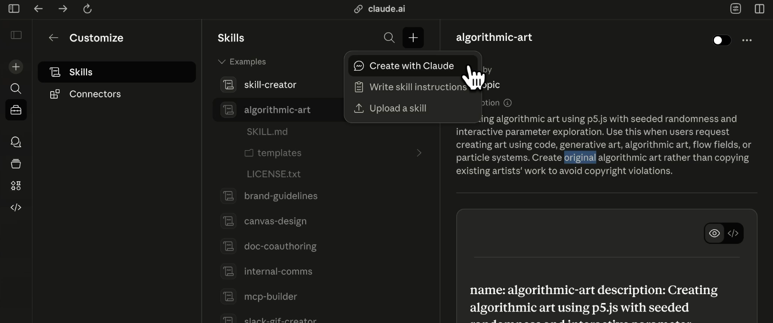Go back with the browser arrow
Screen dimensions: 773x323
click(38, 9)
